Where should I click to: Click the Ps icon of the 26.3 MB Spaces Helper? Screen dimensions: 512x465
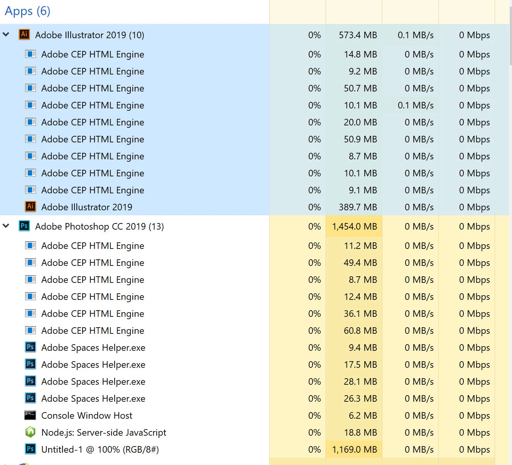[x=30, y=398]
